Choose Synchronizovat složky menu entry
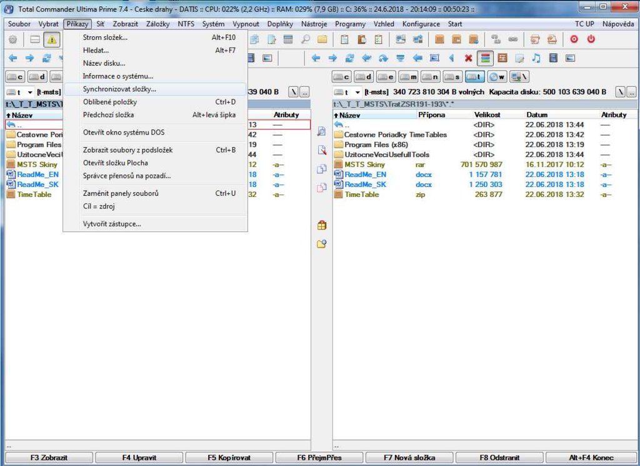This screenshot has height=466, width=640. [x=156, y=89]
